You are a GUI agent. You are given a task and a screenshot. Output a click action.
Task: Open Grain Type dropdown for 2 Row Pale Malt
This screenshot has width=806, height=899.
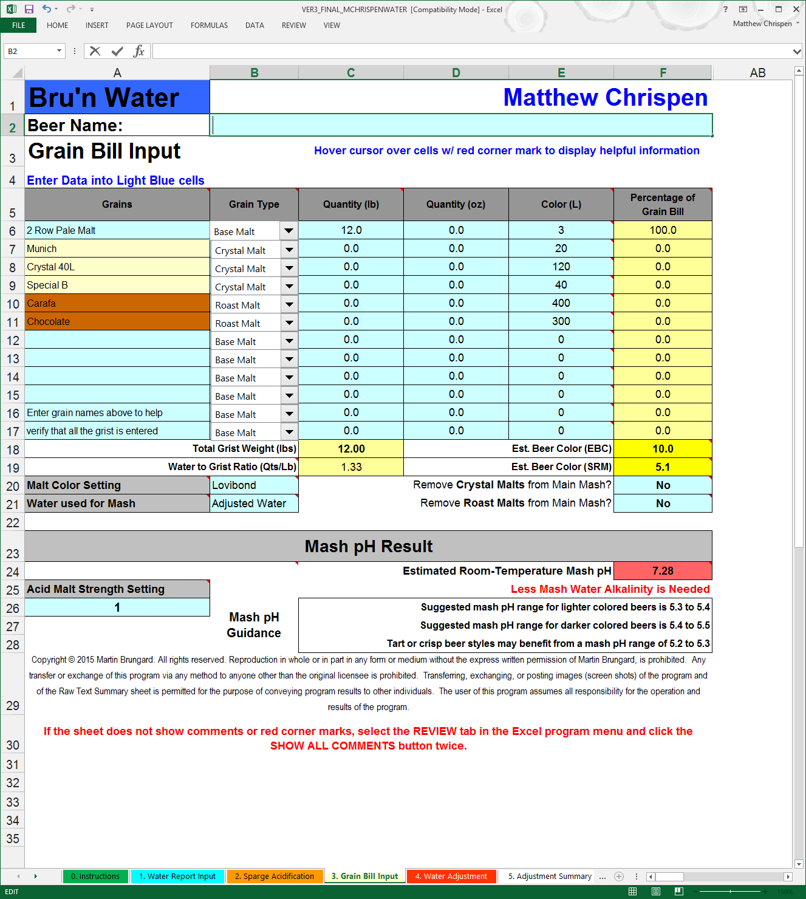click(289, 230)
